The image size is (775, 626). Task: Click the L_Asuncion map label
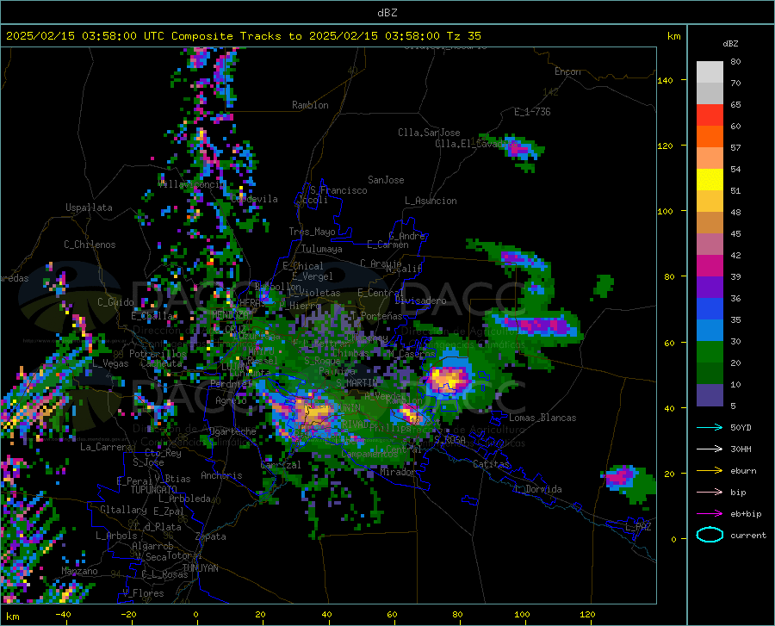(x=431, y=201)
